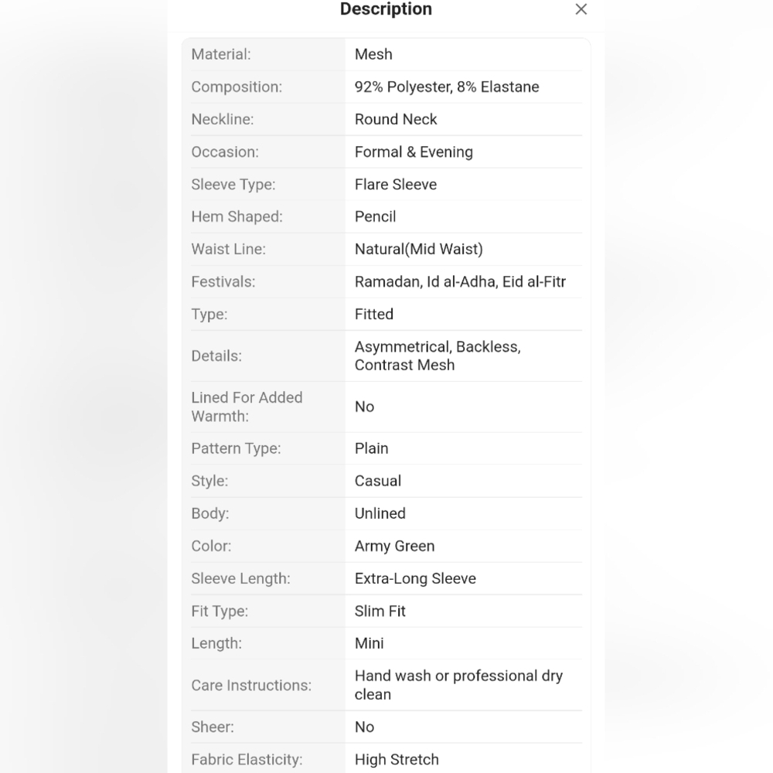This screenshot has width=773, height=773.
Task: Select the Natural(Mid Waist) value
Action: point(418,249)
